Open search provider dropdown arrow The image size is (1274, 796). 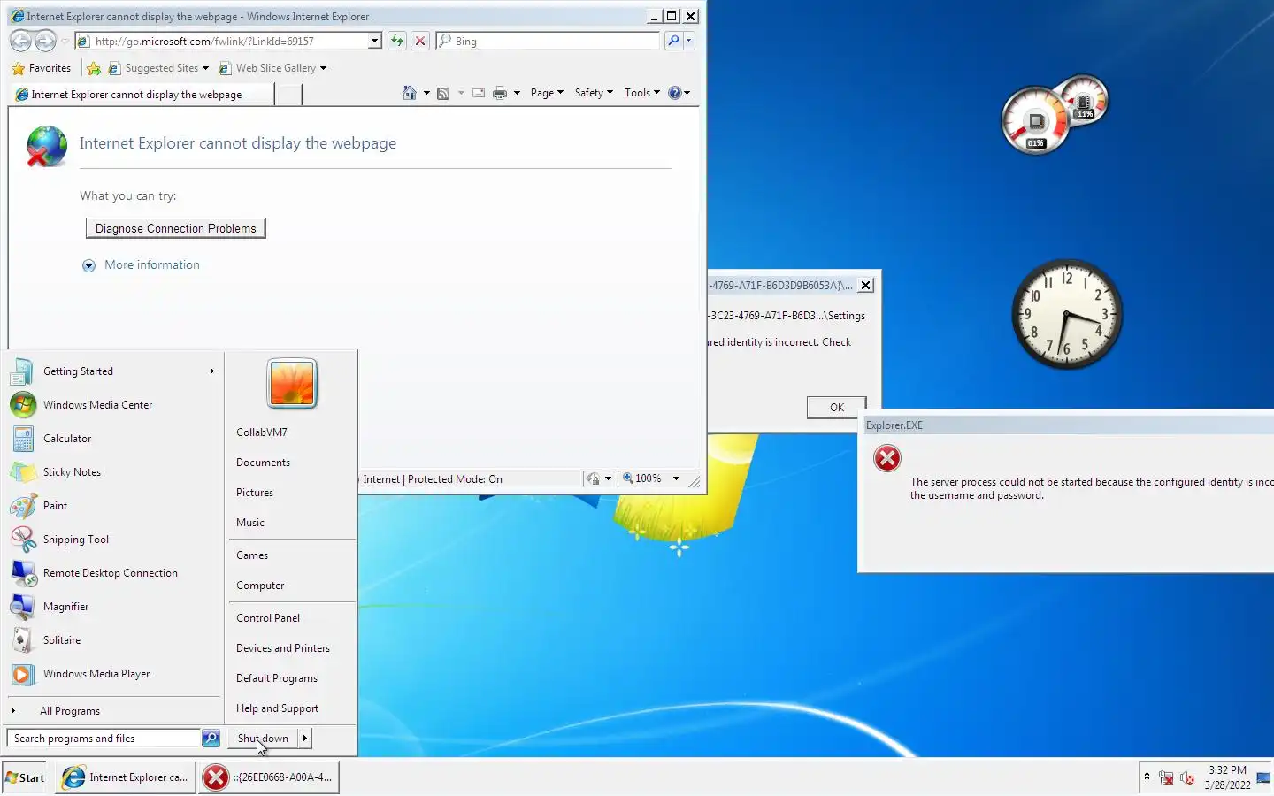(x=689, y=41)
